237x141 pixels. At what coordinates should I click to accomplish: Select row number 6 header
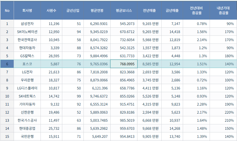[x=7, y=64]
